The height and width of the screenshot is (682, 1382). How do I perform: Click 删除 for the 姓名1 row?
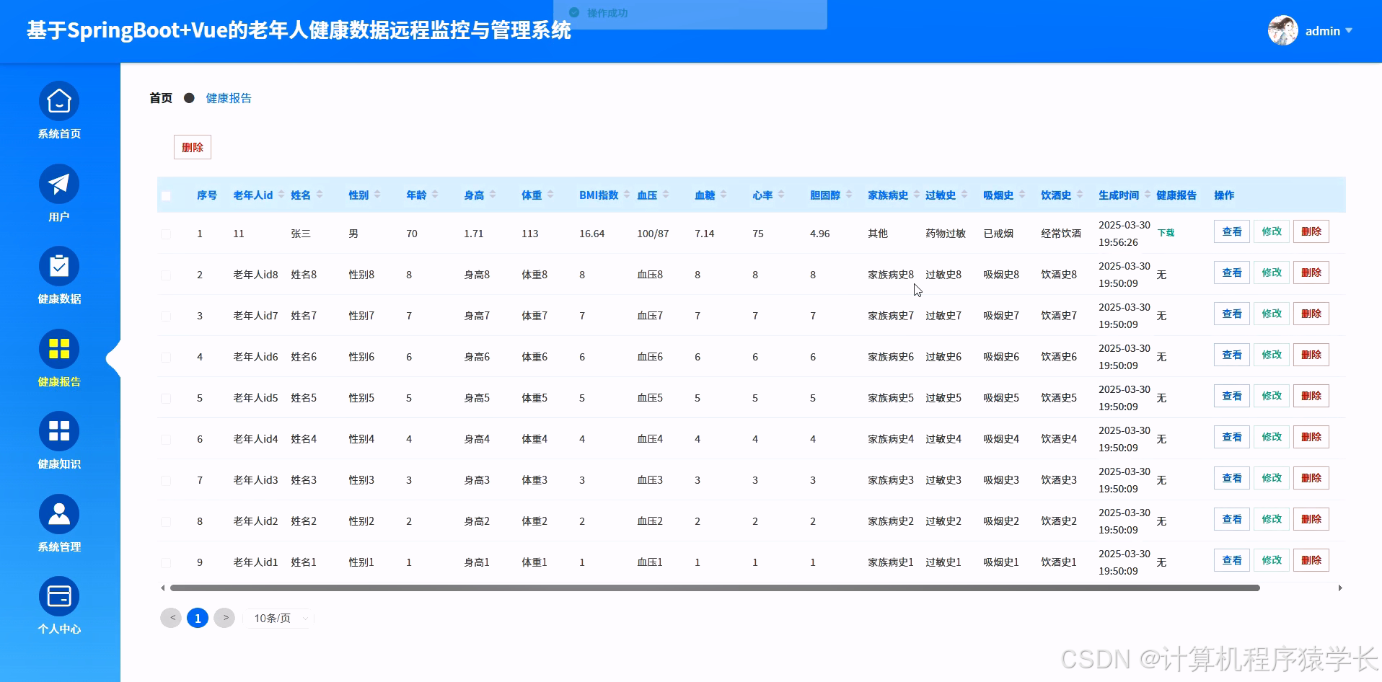[x=1311, y=560]
